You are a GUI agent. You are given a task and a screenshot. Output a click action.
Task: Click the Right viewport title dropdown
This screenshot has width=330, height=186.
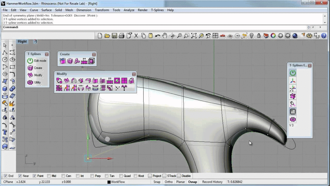(x=22, y=41)
